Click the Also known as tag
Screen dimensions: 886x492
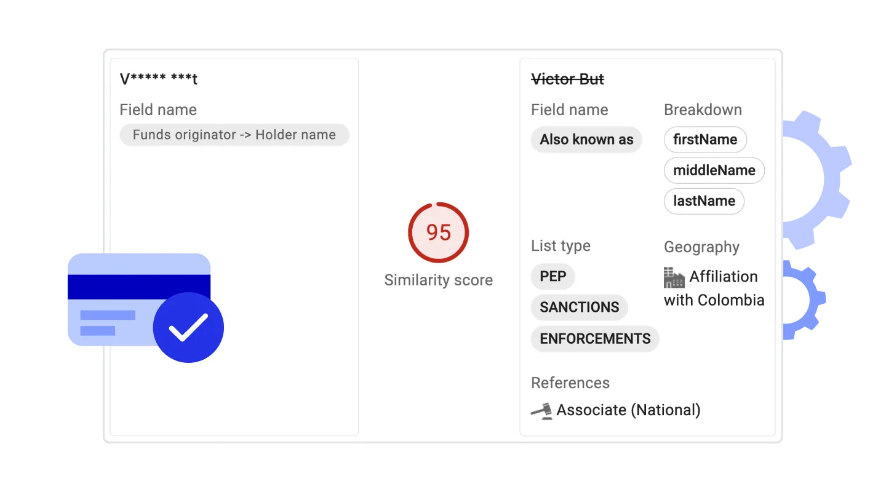[x=586, y=140]
